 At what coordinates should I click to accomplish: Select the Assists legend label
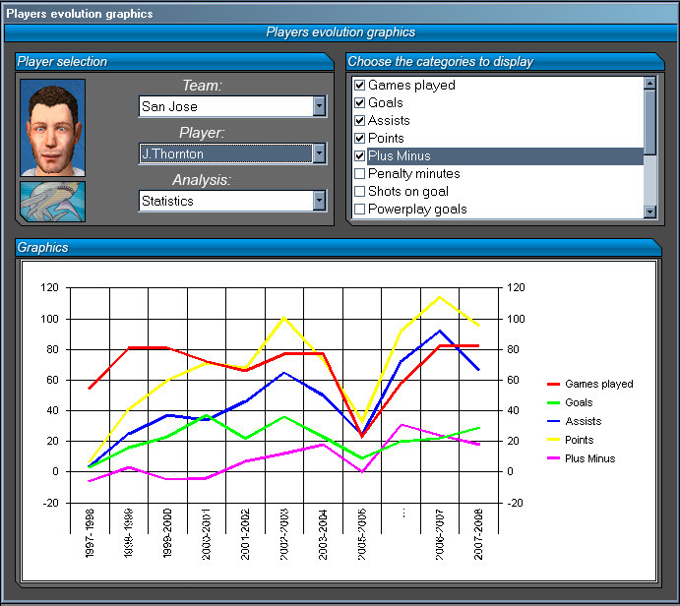point(584,421)
